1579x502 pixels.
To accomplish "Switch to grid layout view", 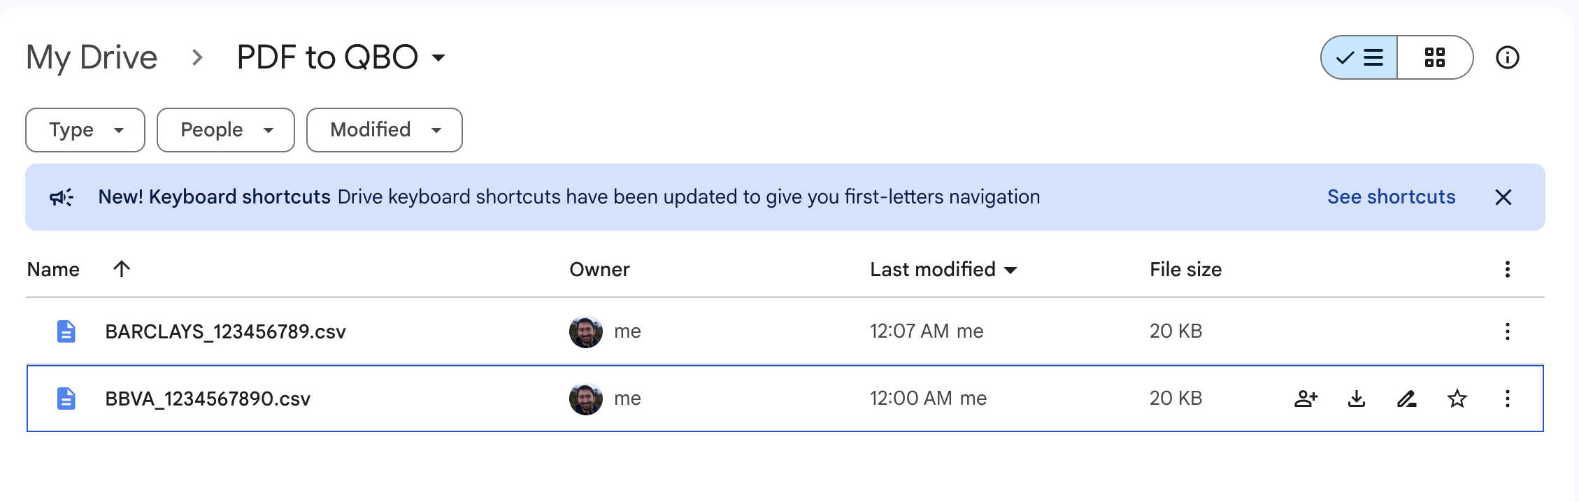I will coord(1435,57).
